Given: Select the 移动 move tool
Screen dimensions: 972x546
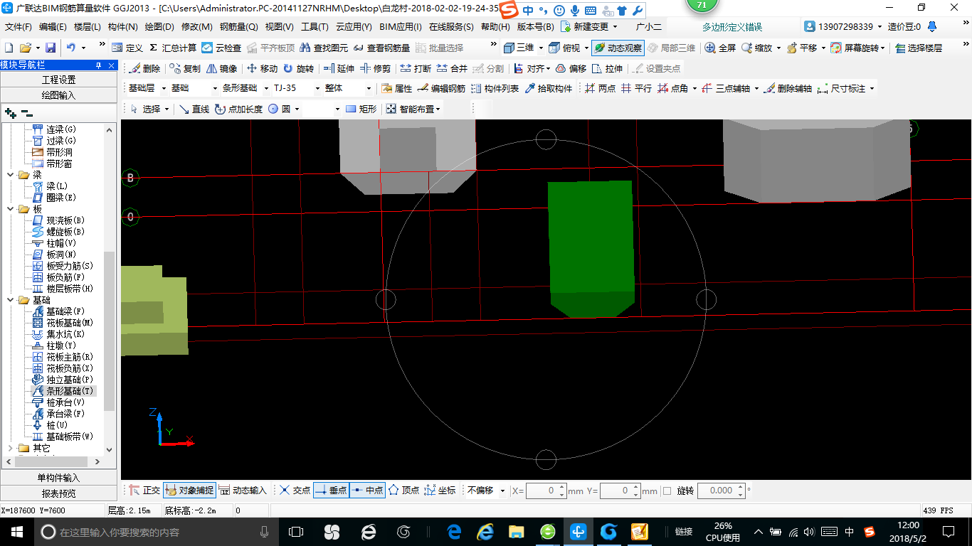Looking at the screenshot, I should (x=262, y=68).
